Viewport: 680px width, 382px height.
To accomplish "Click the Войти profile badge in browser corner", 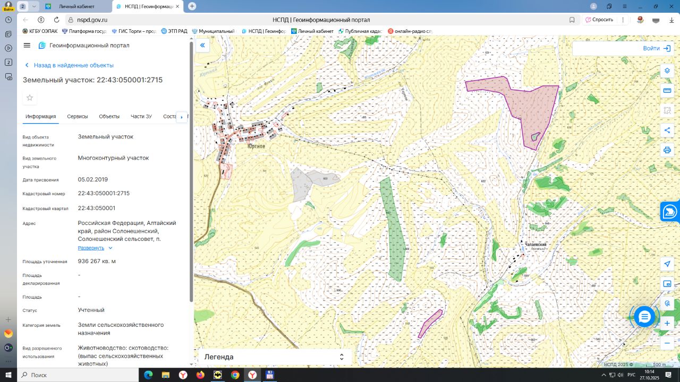I will coord(8,6).
